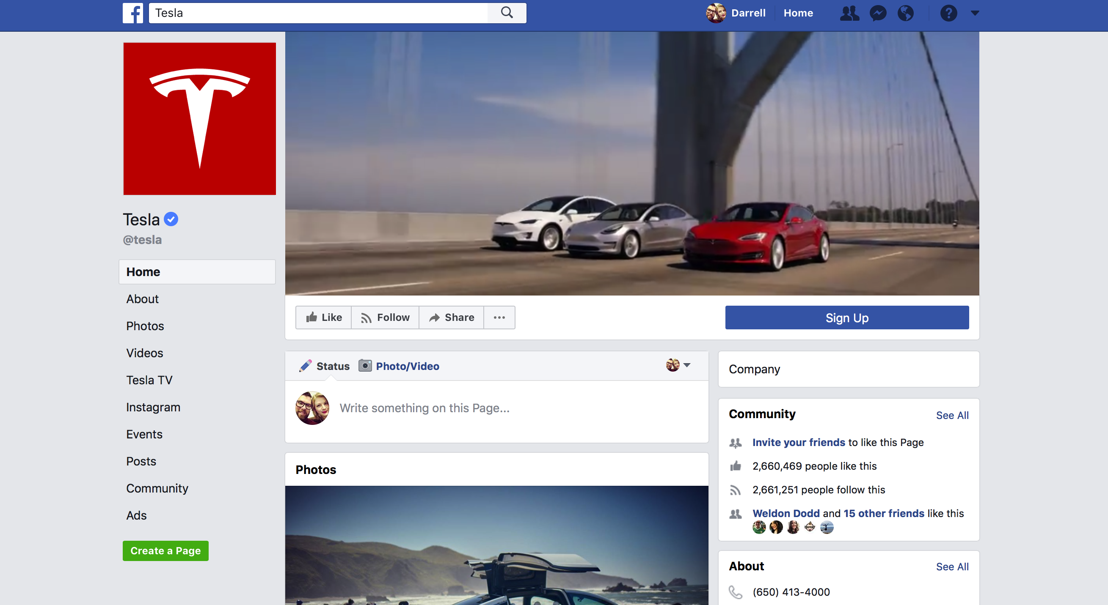Open the Tesla TV sidebar section
The height and width of the screenshot is (605, 1108).
click(149, 380)
